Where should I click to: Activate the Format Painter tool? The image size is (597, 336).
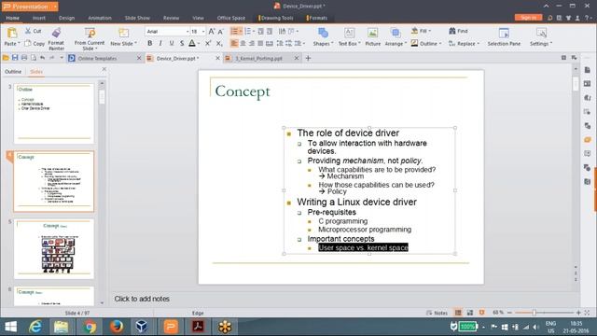[56, 39]
